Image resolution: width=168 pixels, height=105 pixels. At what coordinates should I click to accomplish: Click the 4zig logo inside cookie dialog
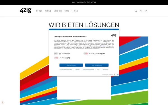click(x=114, y=35)
